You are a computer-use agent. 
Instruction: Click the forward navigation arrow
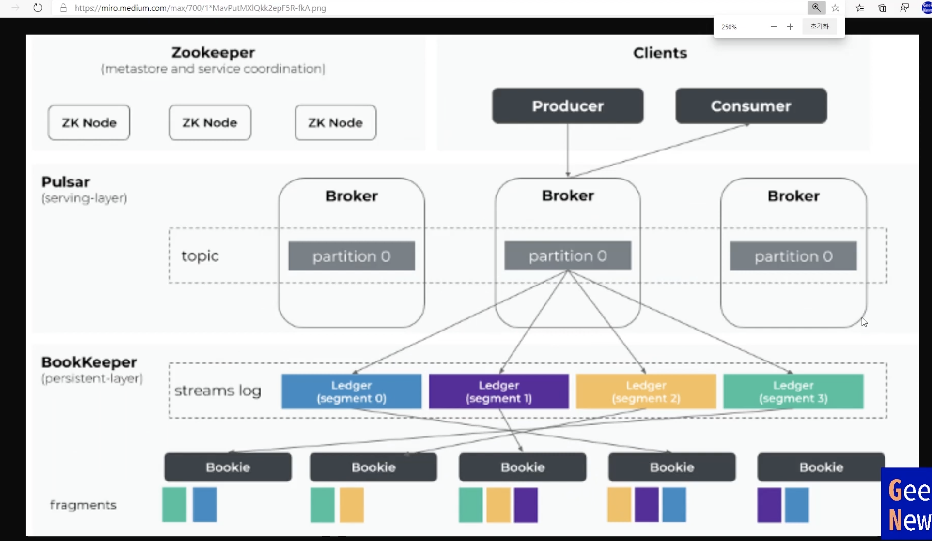tap(15, 8)
